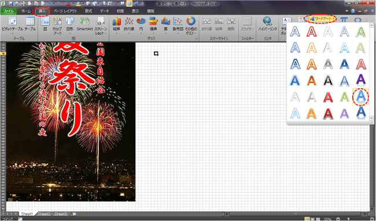Choose the circled blue reflection WordArt style

[x=360, y=96]
